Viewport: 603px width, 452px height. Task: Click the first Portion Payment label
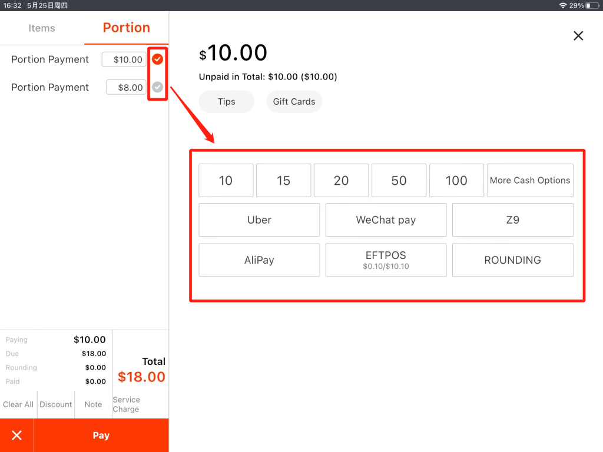[50, 59]
